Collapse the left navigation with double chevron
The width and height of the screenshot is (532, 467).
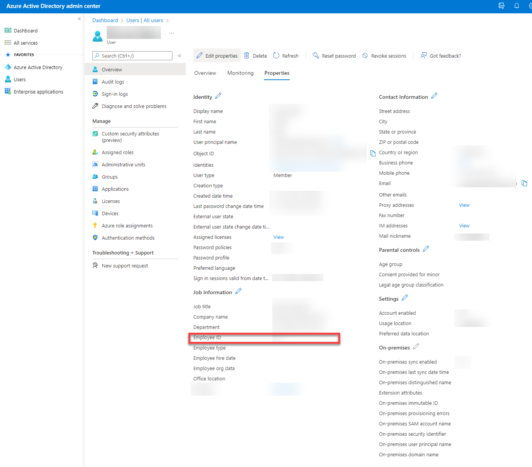point(79,19)
